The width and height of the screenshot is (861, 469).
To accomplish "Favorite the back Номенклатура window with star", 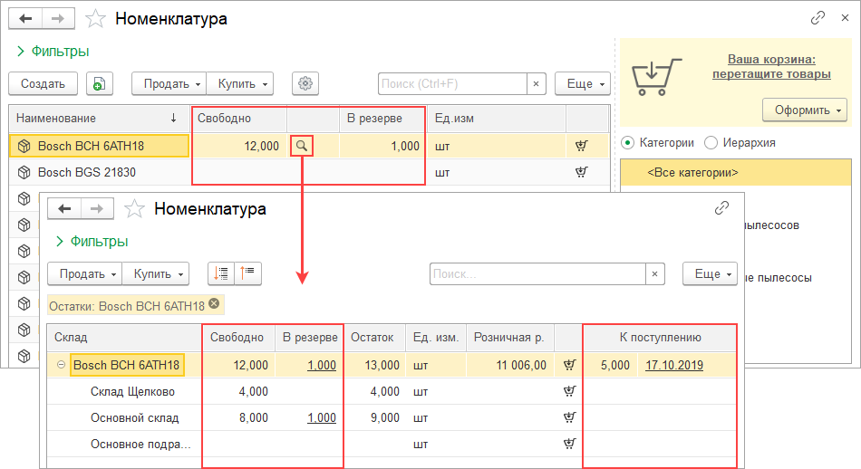I will tap(95, 19).
